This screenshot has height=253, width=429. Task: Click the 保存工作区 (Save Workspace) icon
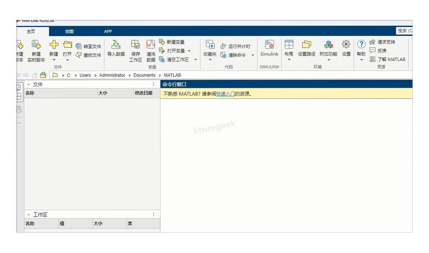coord(136,45)
